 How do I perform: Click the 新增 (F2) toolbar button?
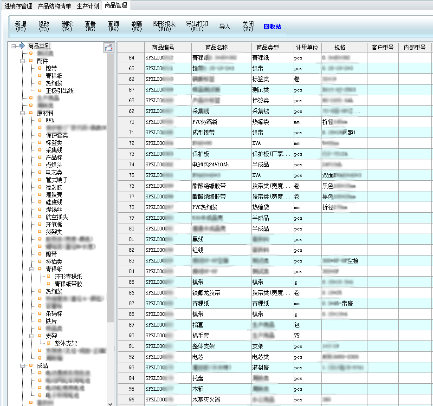tap(20, 26)
